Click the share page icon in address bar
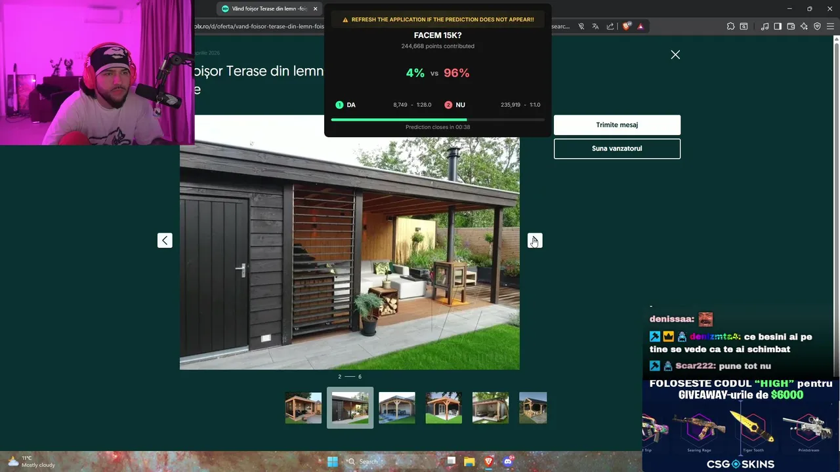 click(x=610, y=26)
